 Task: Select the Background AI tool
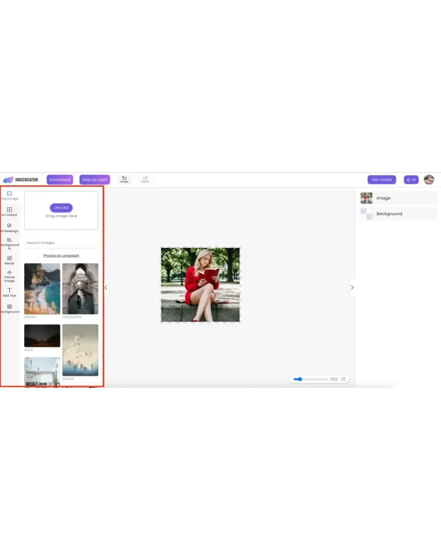click(9, 243)
